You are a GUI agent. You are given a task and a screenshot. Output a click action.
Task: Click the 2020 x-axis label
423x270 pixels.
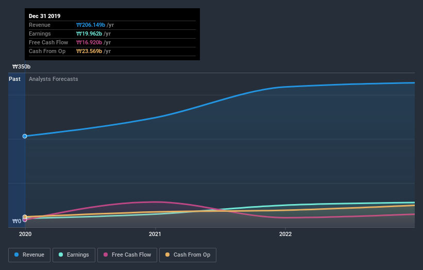25,234
